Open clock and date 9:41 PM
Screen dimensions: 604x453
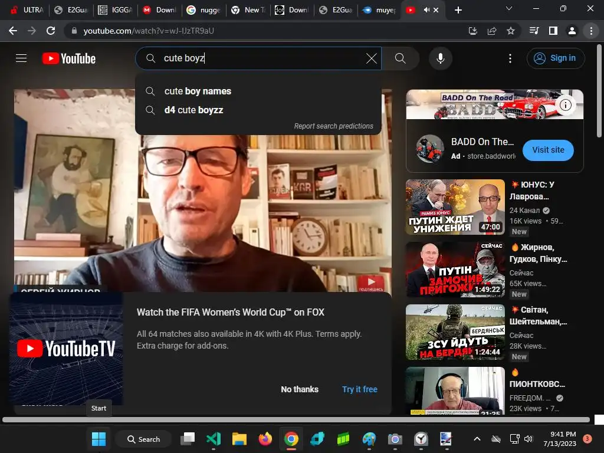[560, 439]
